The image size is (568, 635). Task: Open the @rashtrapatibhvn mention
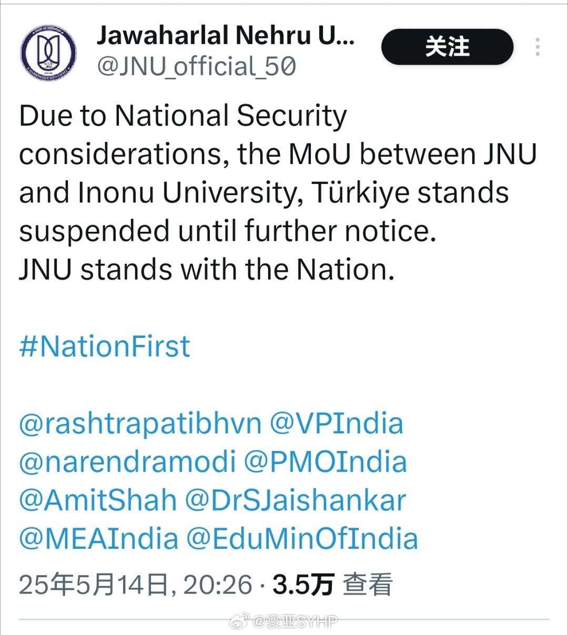click(x=140, y=424)
